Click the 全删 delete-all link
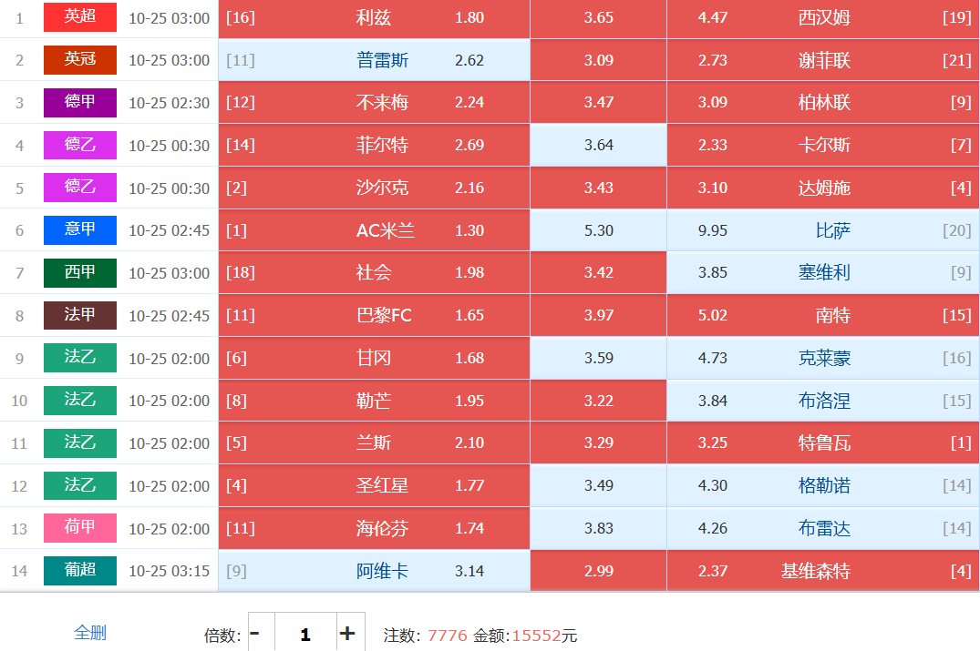Screen dimensions: 980x651 tap(90, 633)
